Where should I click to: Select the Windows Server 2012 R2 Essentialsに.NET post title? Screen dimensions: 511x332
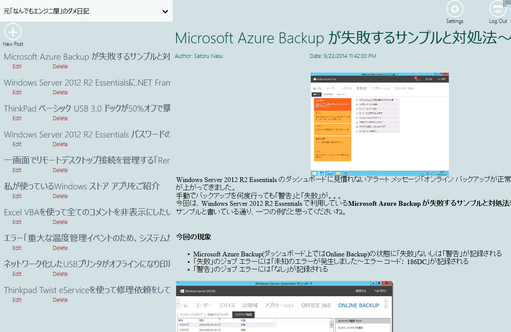coord(87,83)
